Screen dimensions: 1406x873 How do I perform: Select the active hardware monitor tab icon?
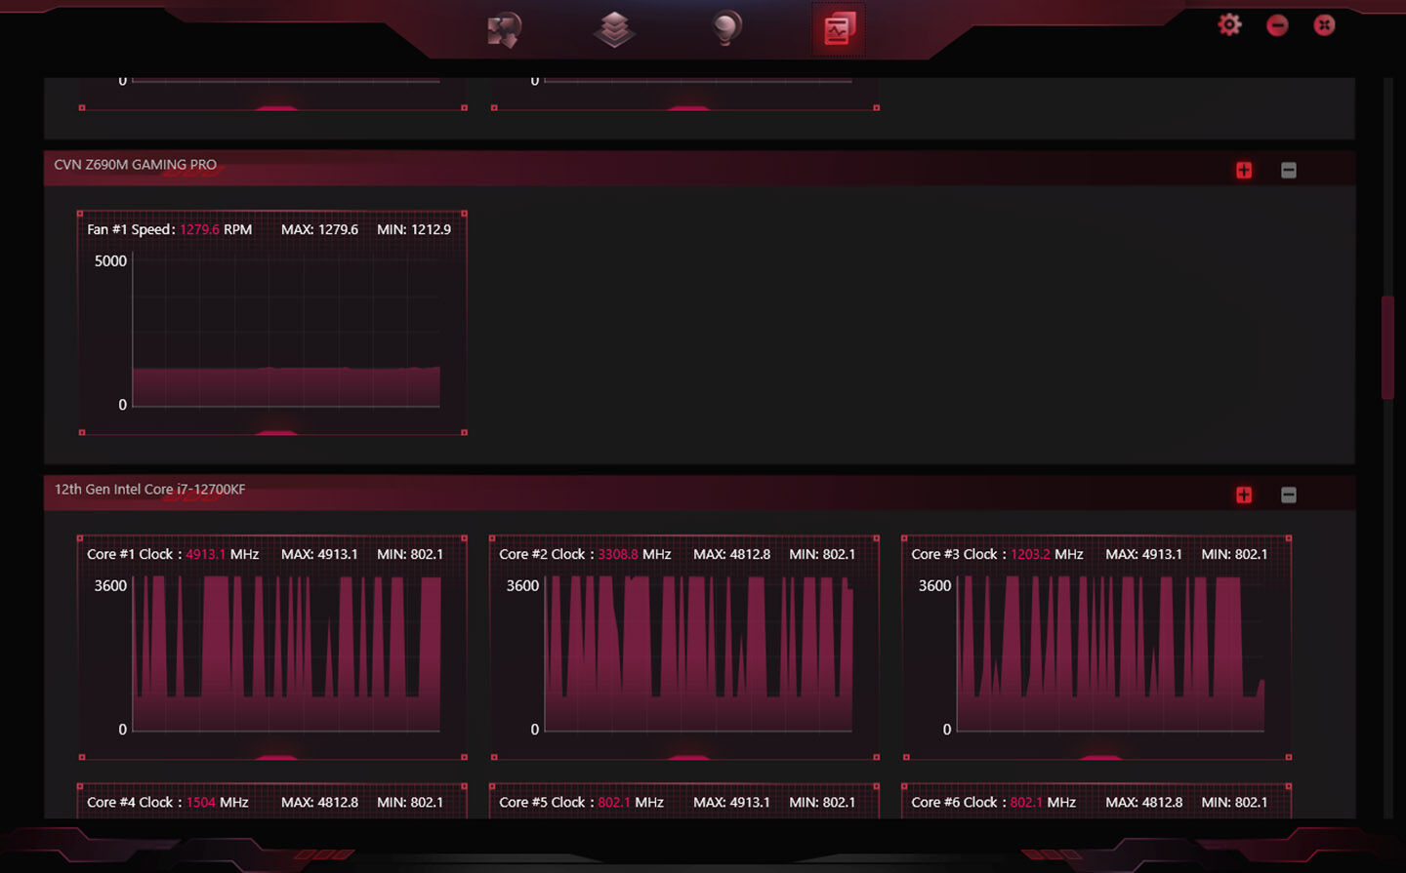(x=838, y=29)
